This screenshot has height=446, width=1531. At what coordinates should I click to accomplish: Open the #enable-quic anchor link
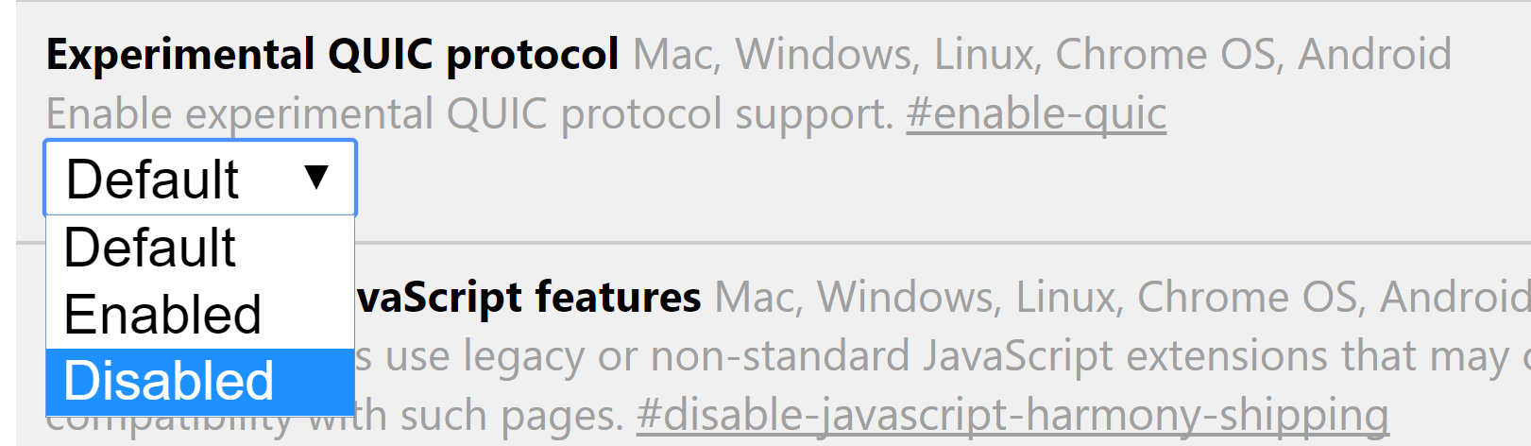[1036, 114]
